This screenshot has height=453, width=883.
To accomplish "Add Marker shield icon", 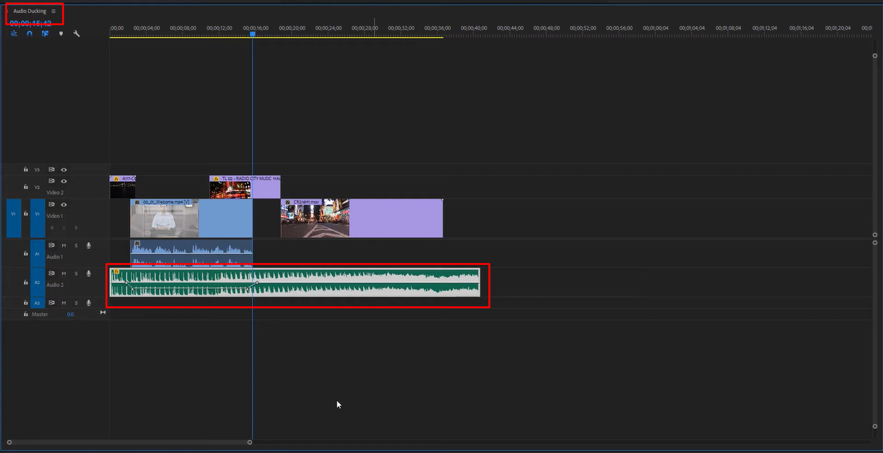I will tap(61, 33).
